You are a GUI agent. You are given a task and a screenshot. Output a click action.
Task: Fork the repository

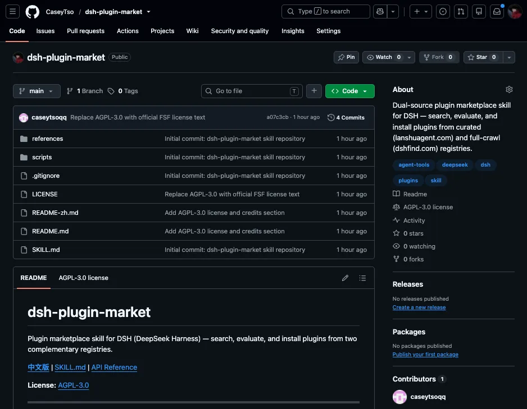(439, 57)
